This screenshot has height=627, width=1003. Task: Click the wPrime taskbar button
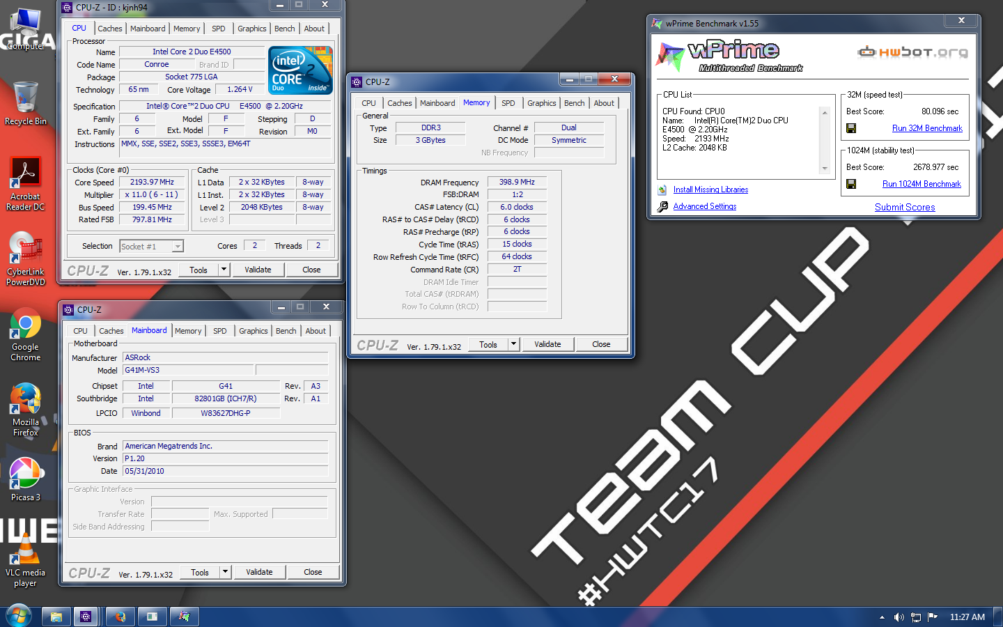pyautogui.click(x=185, y=617)
